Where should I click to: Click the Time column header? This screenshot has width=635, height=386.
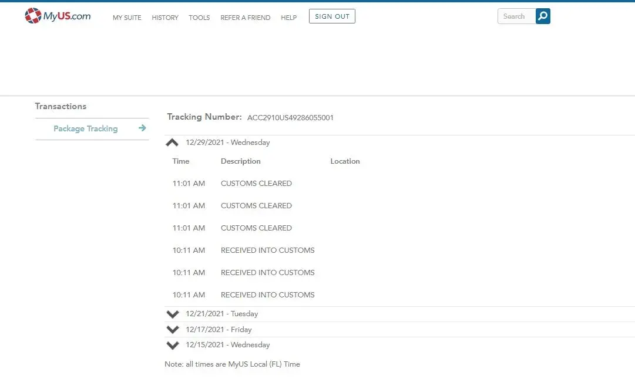[x=181, y=161]
